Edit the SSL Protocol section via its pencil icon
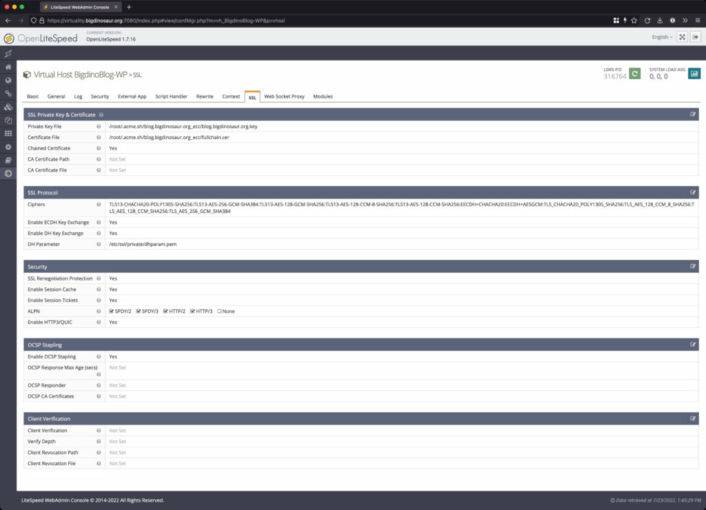 coord(694,192)
